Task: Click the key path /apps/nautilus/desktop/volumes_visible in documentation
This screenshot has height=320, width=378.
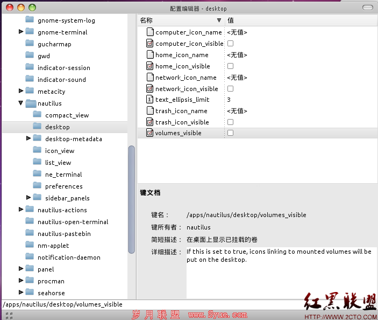Action: [x=246, y=215]
